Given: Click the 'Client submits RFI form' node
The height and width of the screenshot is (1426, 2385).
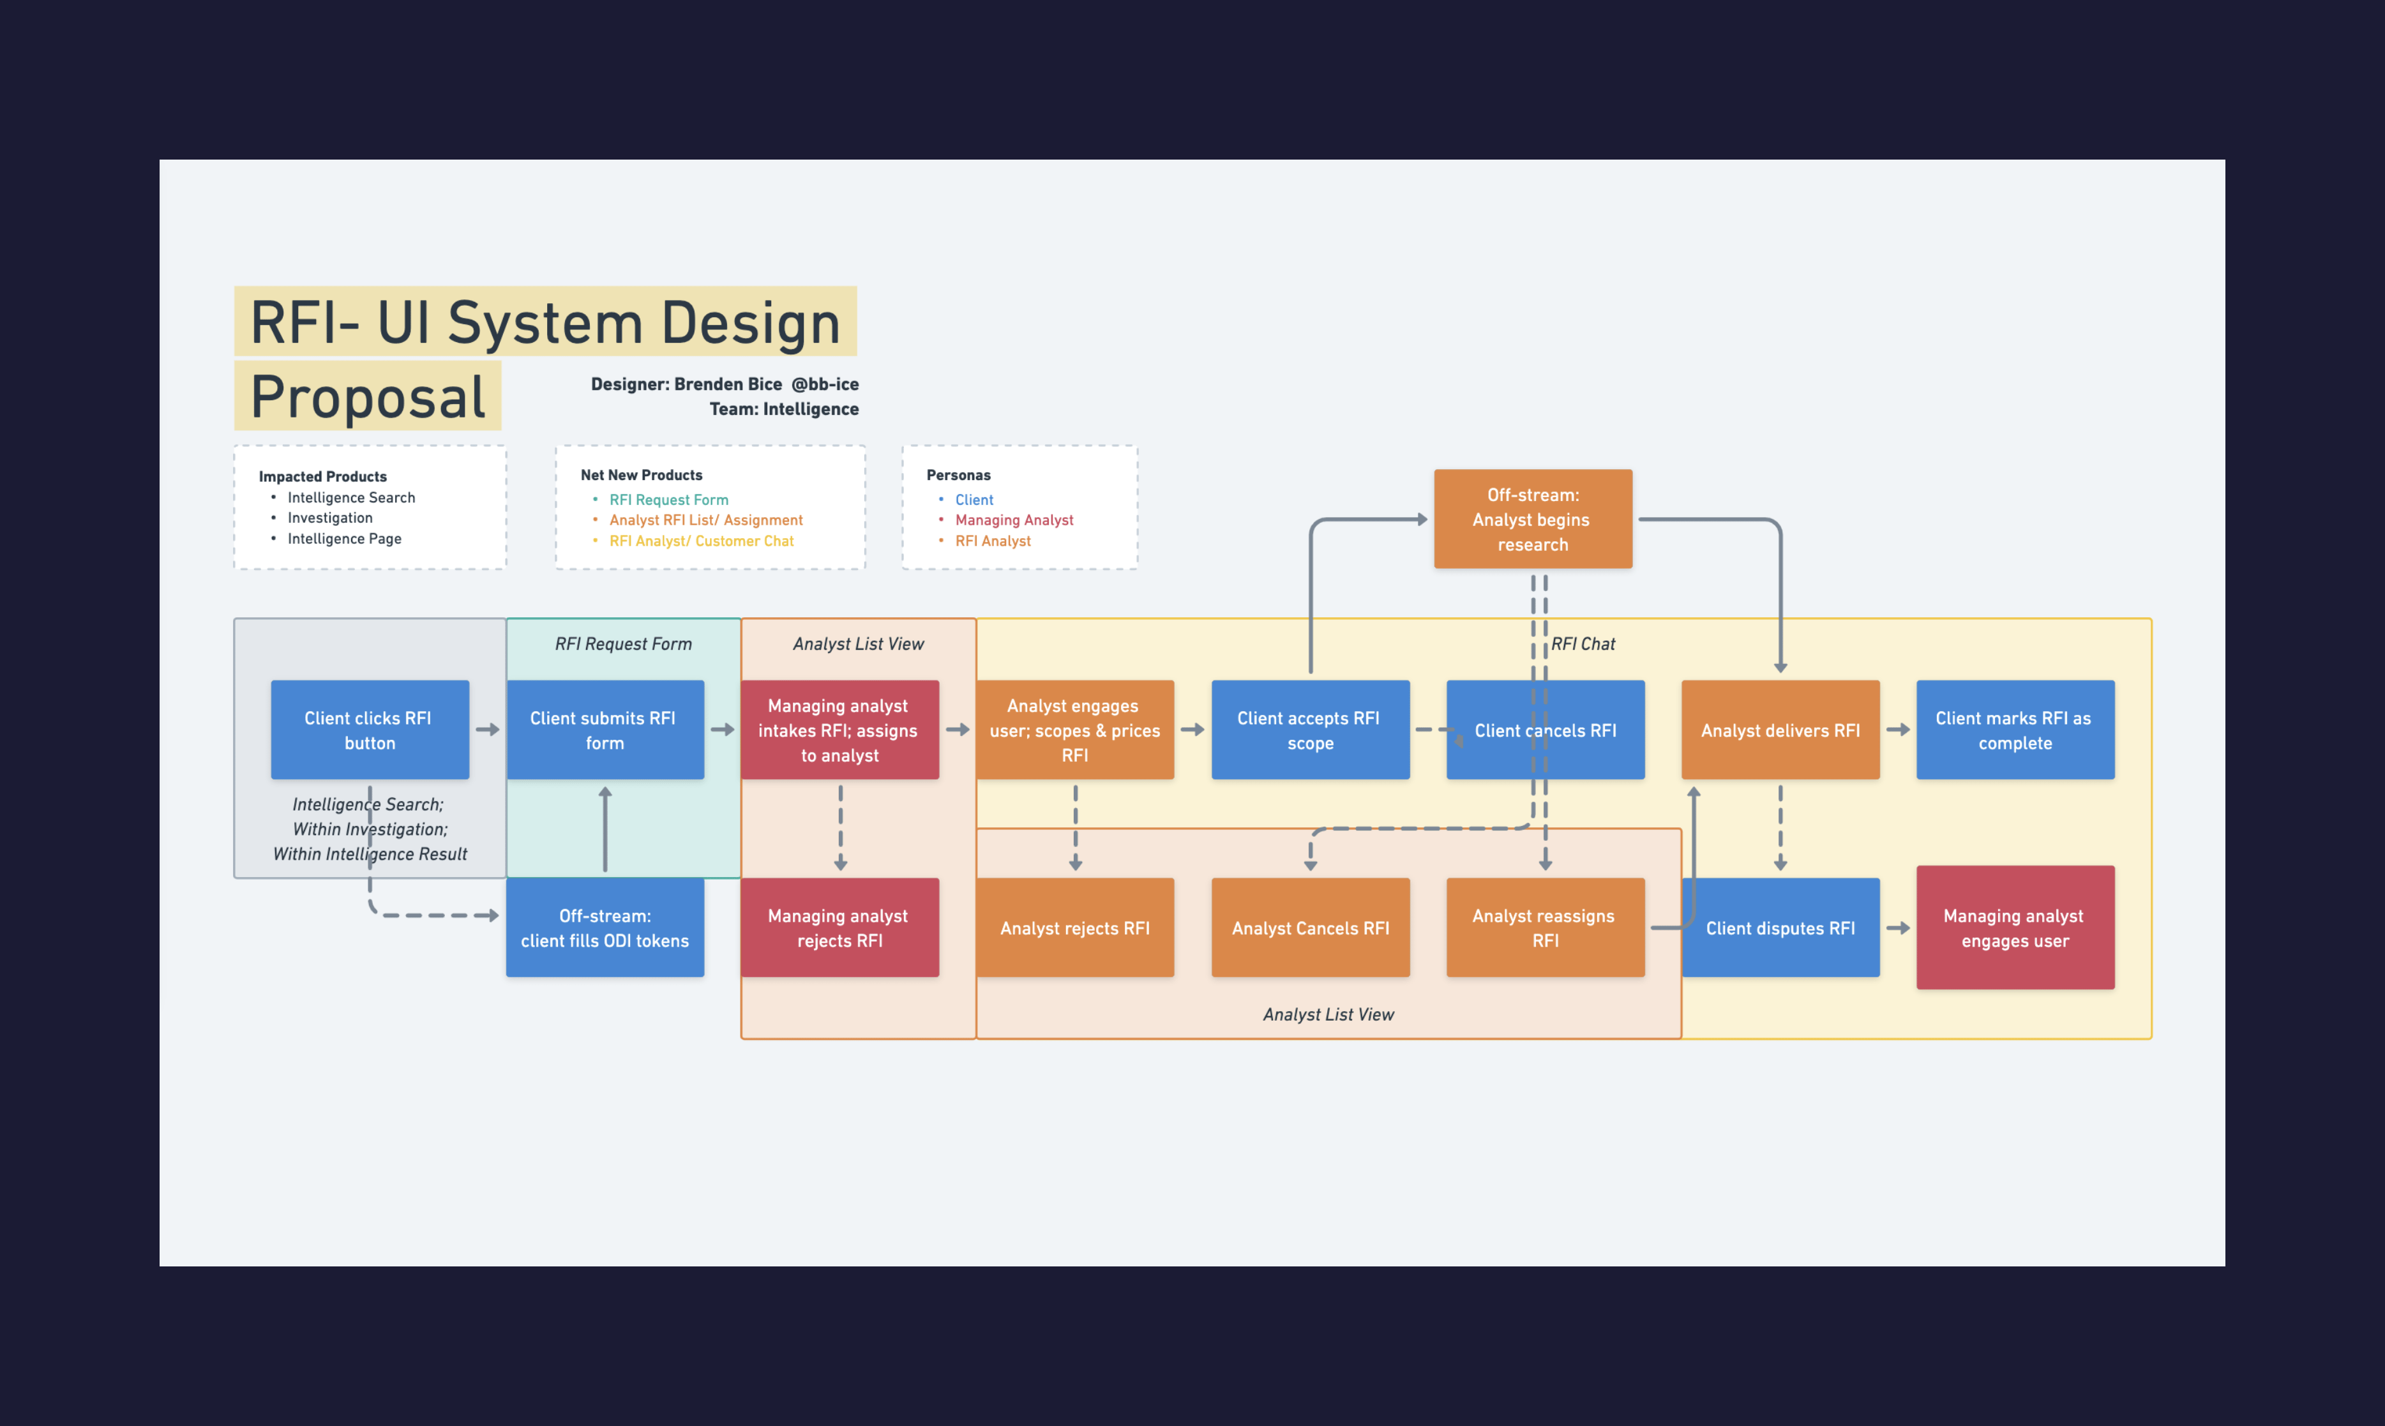Looking at the screenshot, I should coord(605,730).
